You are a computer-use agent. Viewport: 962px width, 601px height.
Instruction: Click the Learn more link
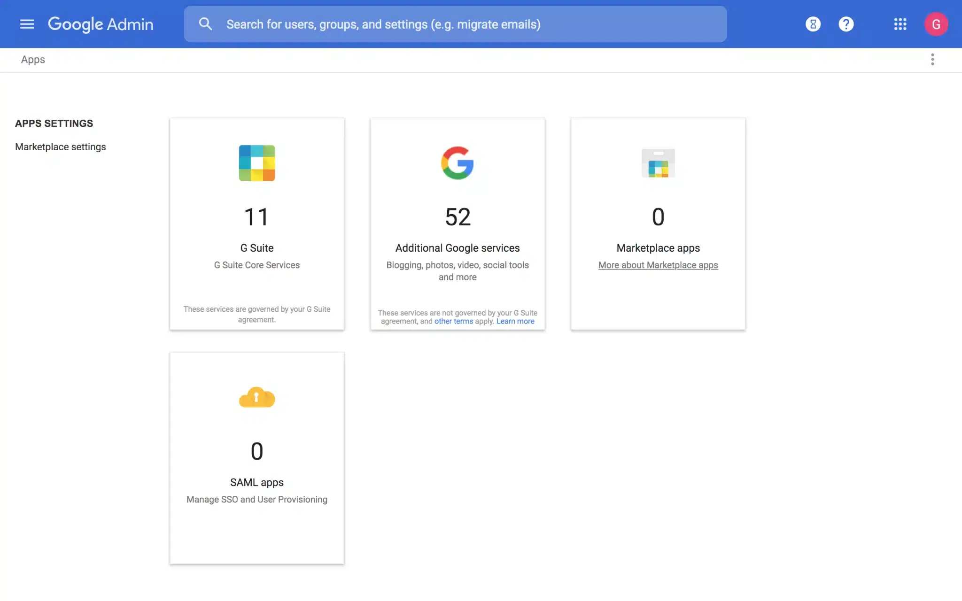tap(515, 321)
